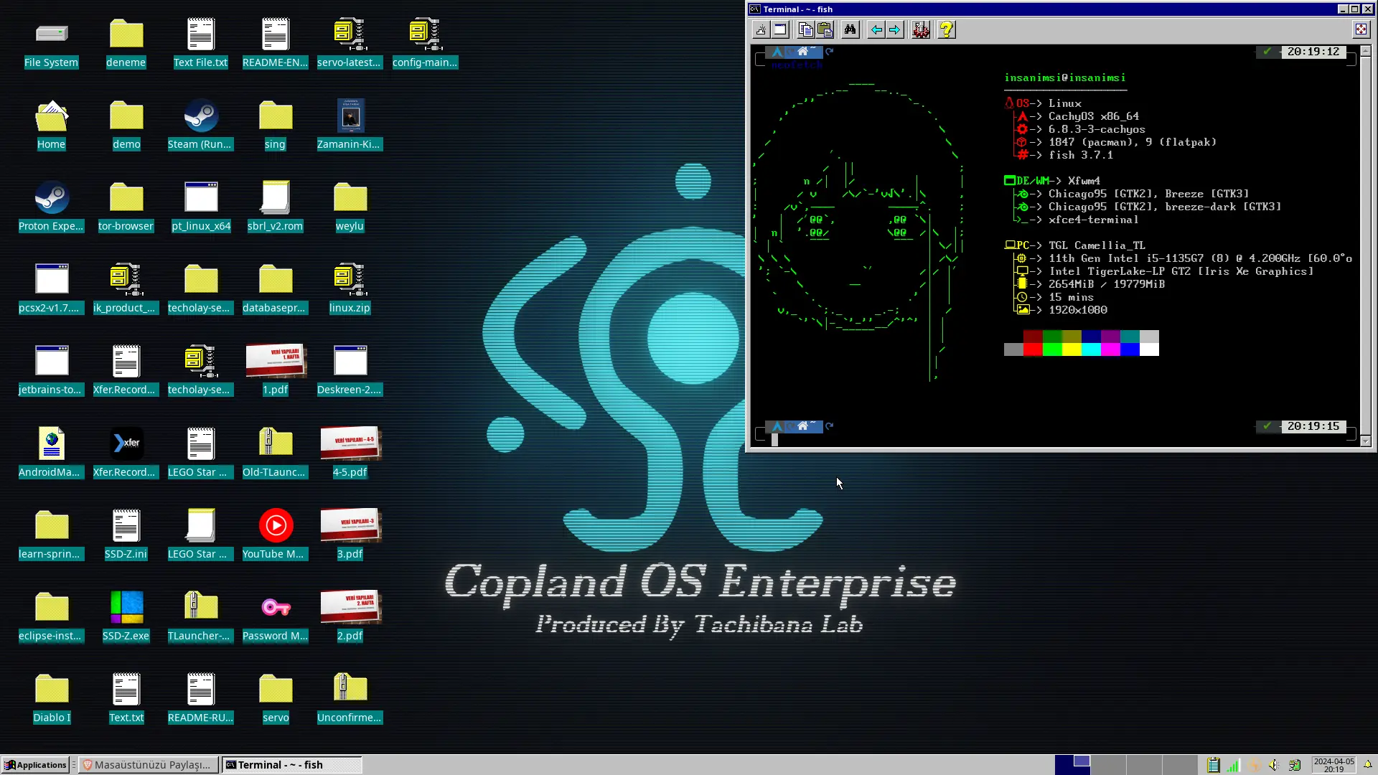Viewport: 1378px width, 775px height.
Task: Select the AndroidManifest file icon
Action: pos(52,454)
